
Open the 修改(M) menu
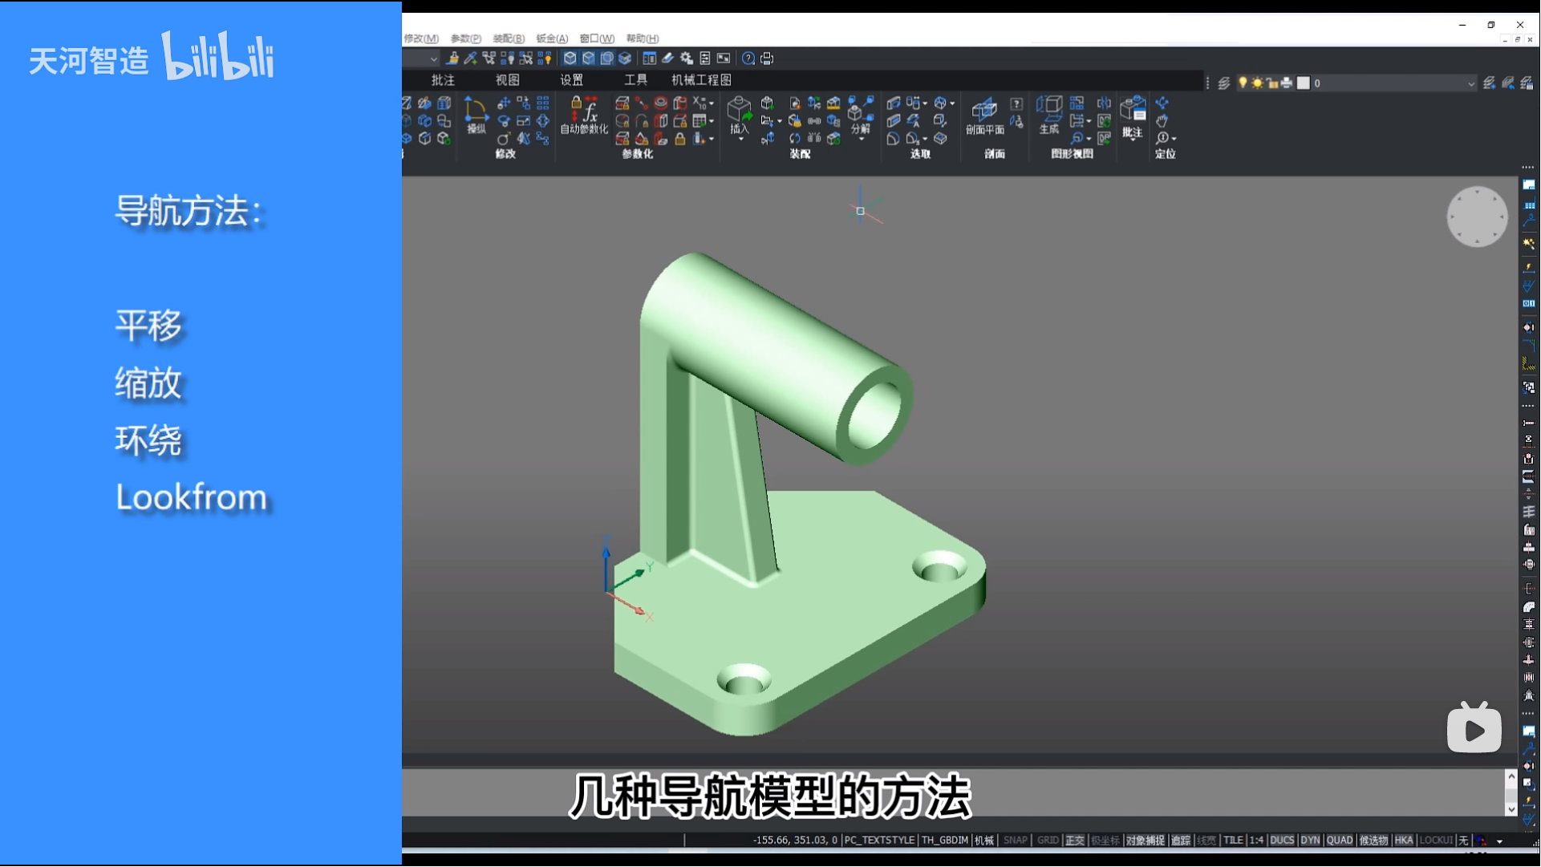(x=421, y=38)
